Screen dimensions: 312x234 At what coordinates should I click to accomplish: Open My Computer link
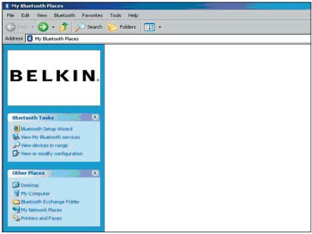(x=35, y=194)
